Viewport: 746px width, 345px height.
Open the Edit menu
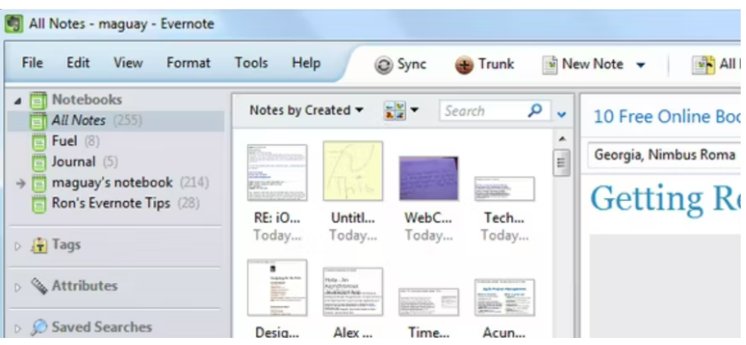click(78, 64)
